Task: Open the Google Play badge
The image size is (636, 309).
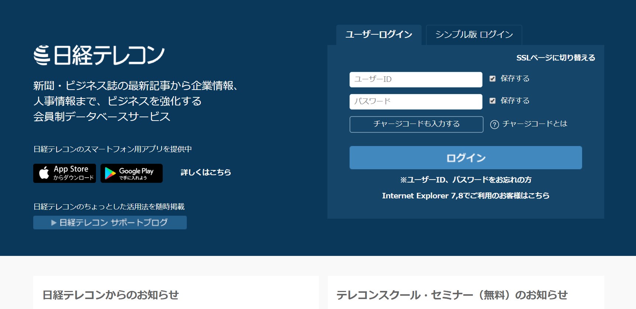Action: [x=131, y=173]
